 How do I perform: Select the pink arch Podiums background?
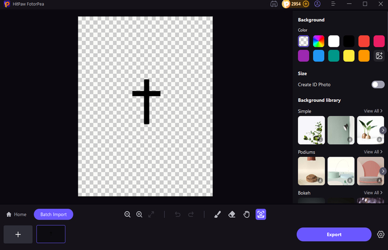370,171
